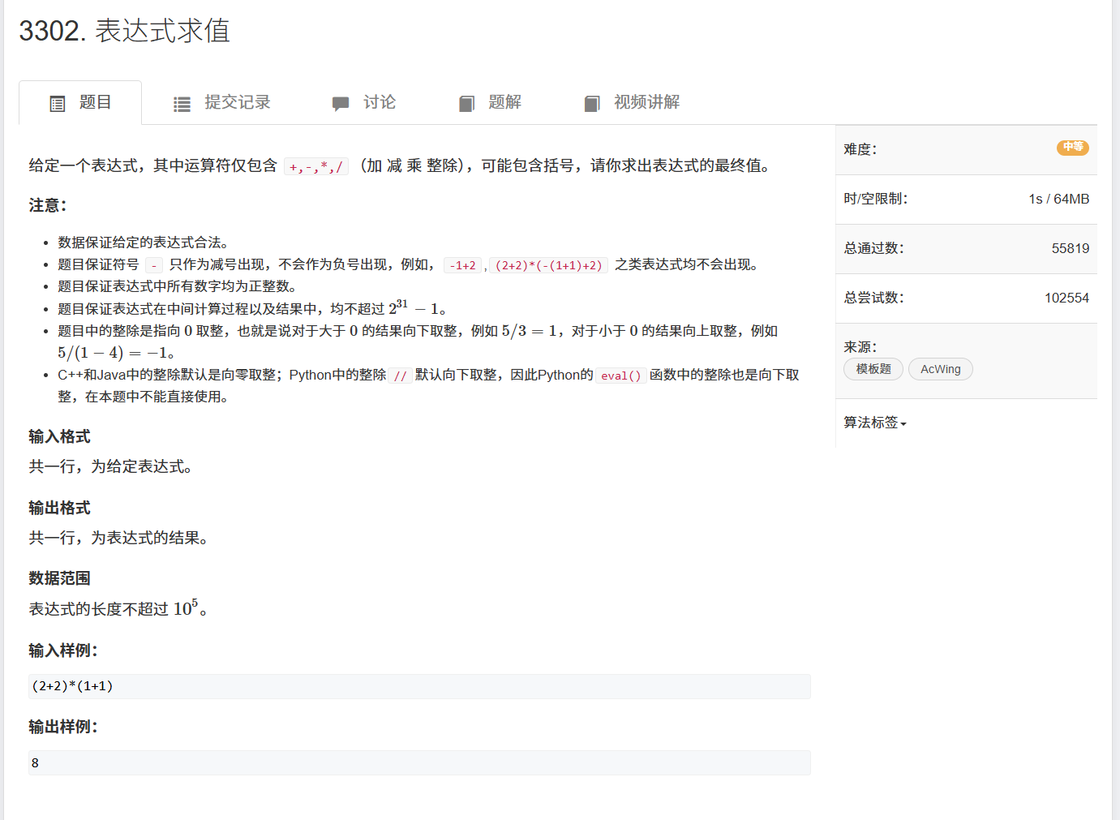Click the 数据范围 heading
This screenshot has height=820, width=1120.
[x=60, y=578]
